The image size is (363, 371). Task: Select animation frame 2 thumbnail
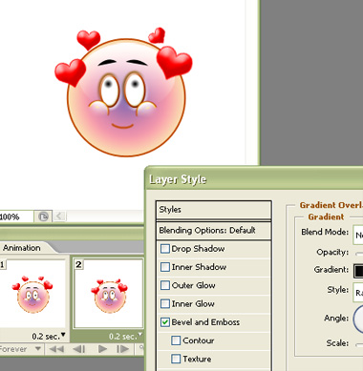[109, 293]
